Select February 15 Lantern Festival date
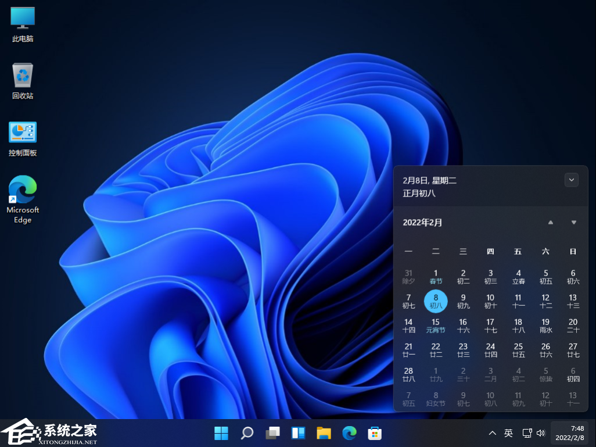 436,326
